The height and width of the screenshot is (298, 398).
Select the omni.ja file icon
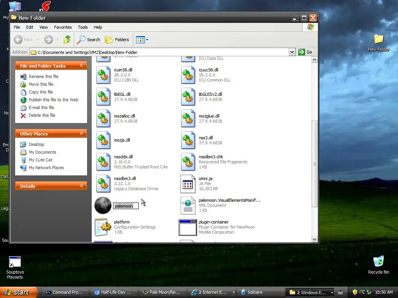188,184
